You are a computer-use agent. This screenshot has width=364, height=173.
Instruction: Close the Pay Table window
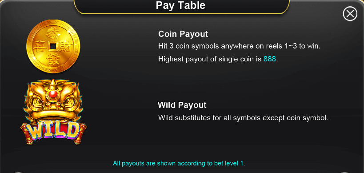[x=350, y=14]
